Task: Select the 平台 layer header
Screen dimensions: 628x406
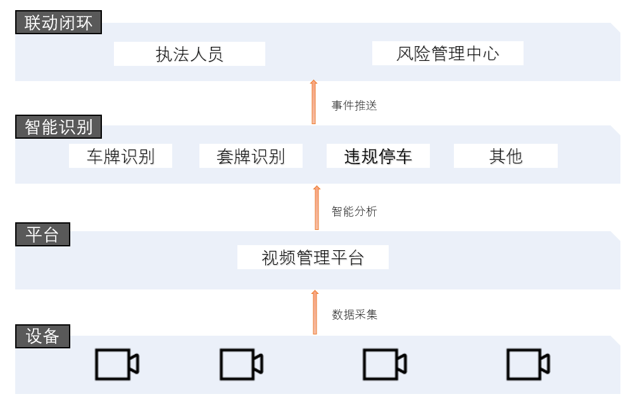Action: coord(42,235)
